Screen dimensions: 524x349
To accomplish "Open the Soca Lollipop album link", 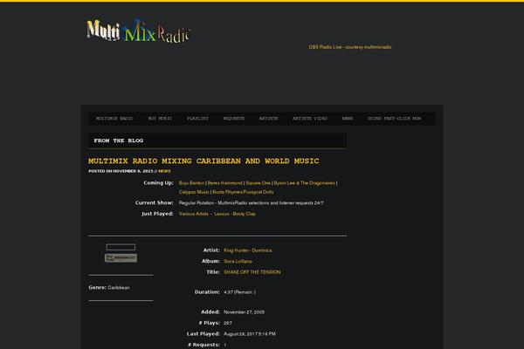I will pos(238,261).
